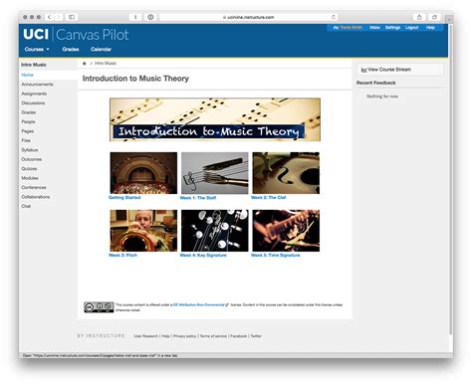Click Twitter footer link

click(x=256, y=336)
